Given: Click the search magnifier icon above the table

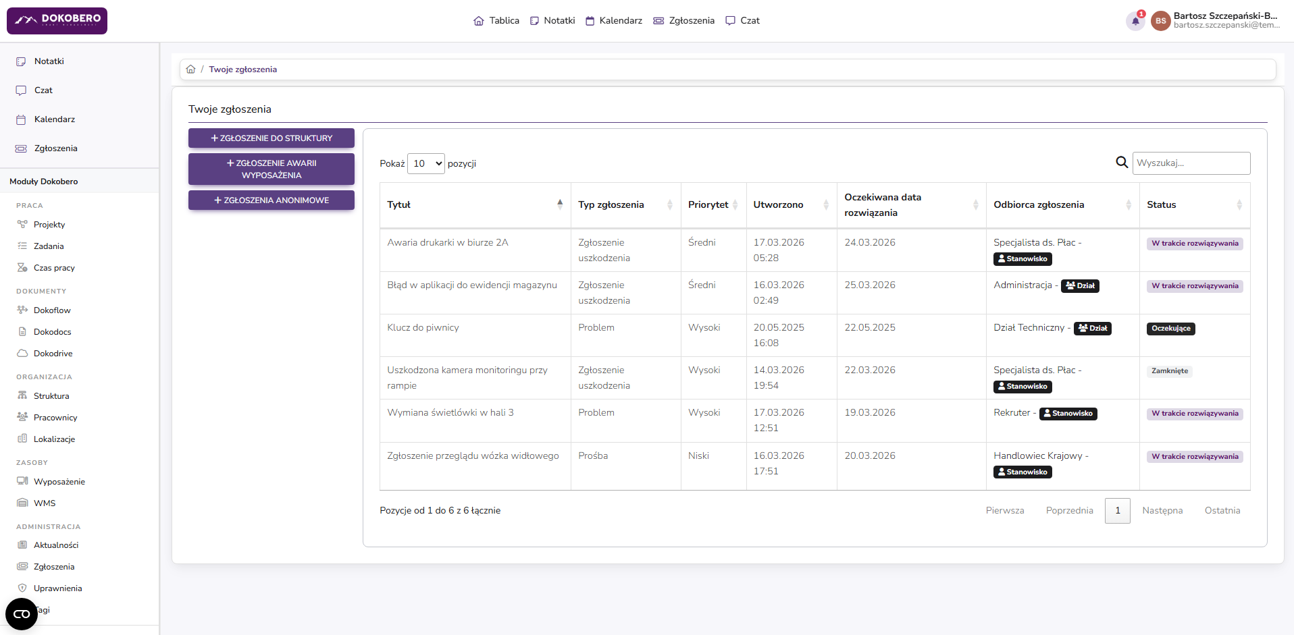Looking at the screenshot, I should coord(1121,163).
